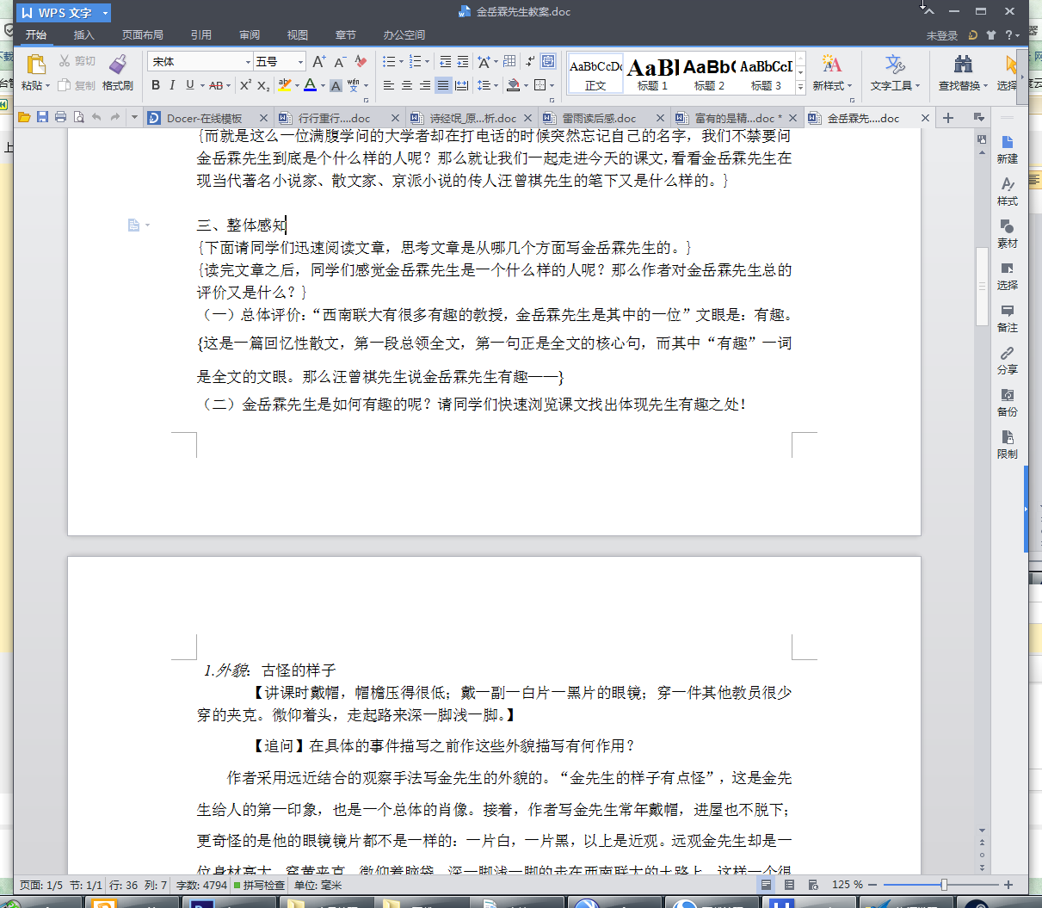Apply the 标题 2 style

click(x=709, y=73)
